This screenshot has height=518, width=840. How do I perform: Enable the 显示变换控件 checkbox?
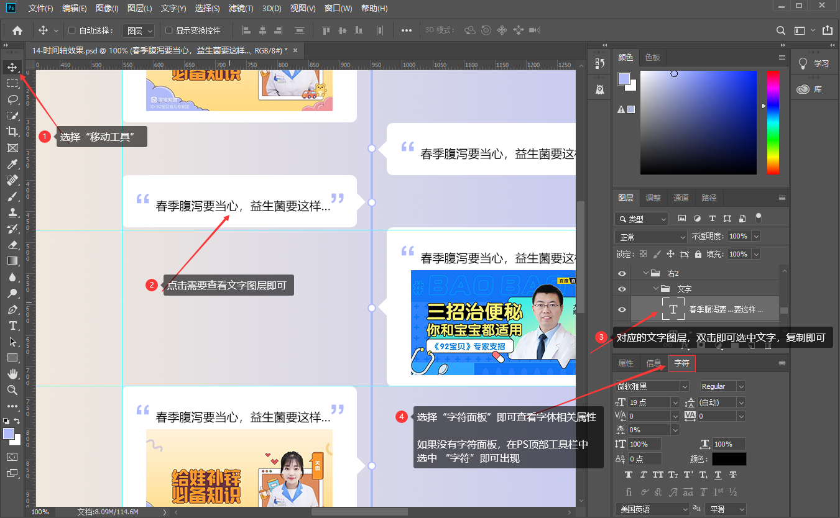pos(168,30)
